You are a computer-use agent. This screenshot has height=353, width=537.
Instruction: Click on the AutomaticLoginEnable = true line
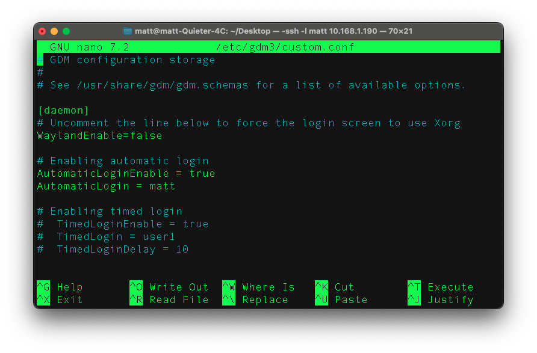click(x=126, y=173)
